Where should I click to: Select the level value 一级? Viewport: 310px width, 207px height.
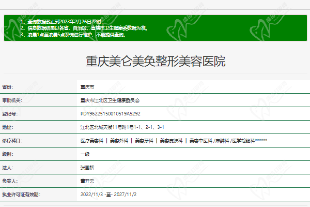(85, 154)
